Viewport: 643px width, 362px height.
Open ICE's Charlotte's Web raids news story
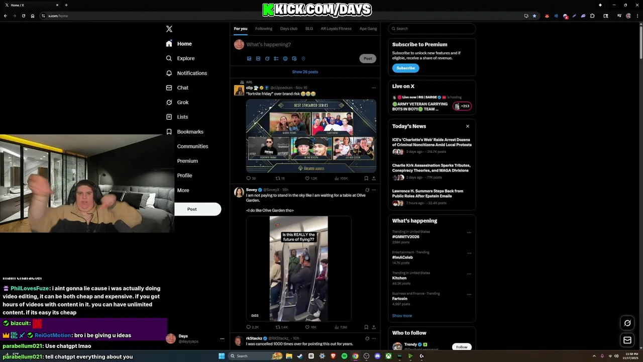[x=432, y=144]
